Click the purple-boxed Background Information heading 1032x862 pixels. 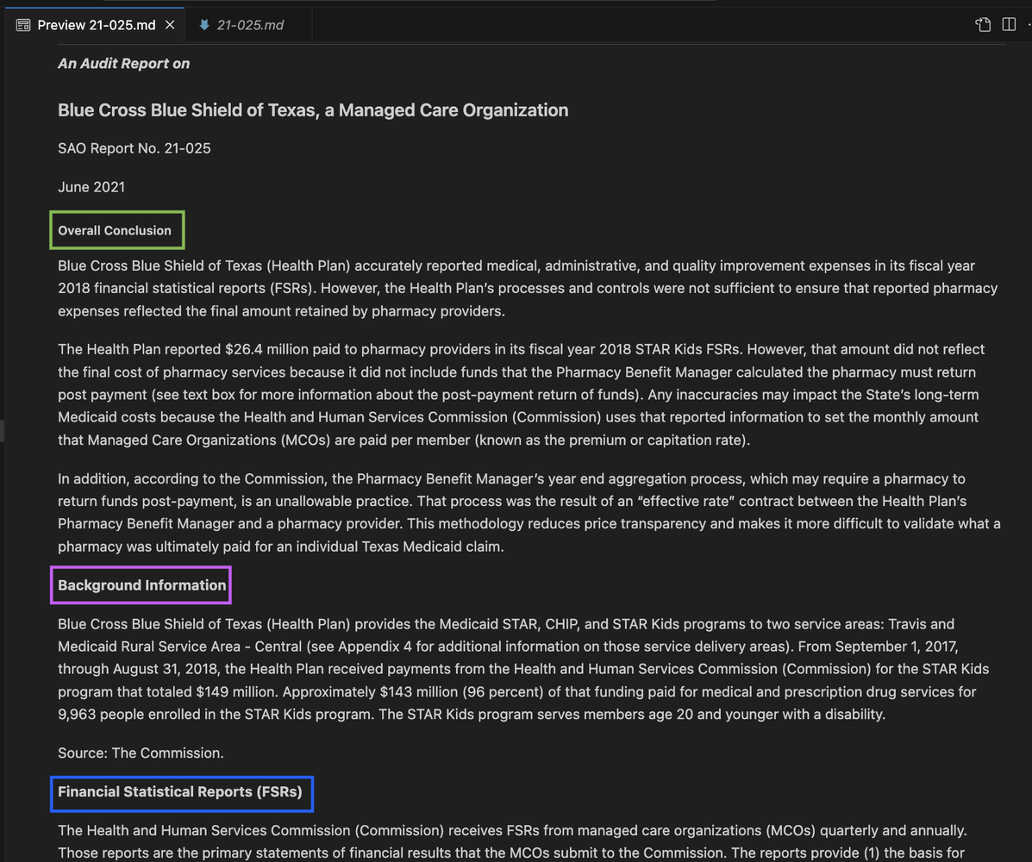pos(141,585)
